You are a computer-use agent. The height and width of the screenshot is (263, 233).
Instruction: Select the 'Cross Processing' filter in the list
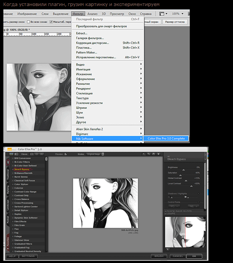(24, 203)
